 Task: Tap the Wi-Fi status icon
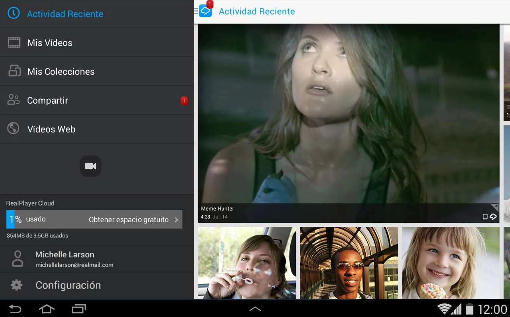pos(444,309)
